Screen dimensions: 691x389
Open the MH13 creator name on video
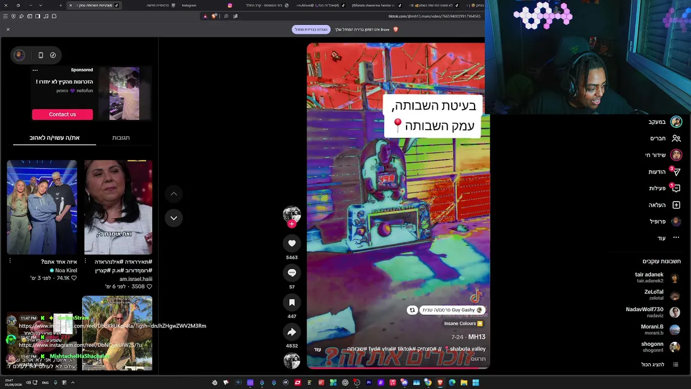[477, 337]
